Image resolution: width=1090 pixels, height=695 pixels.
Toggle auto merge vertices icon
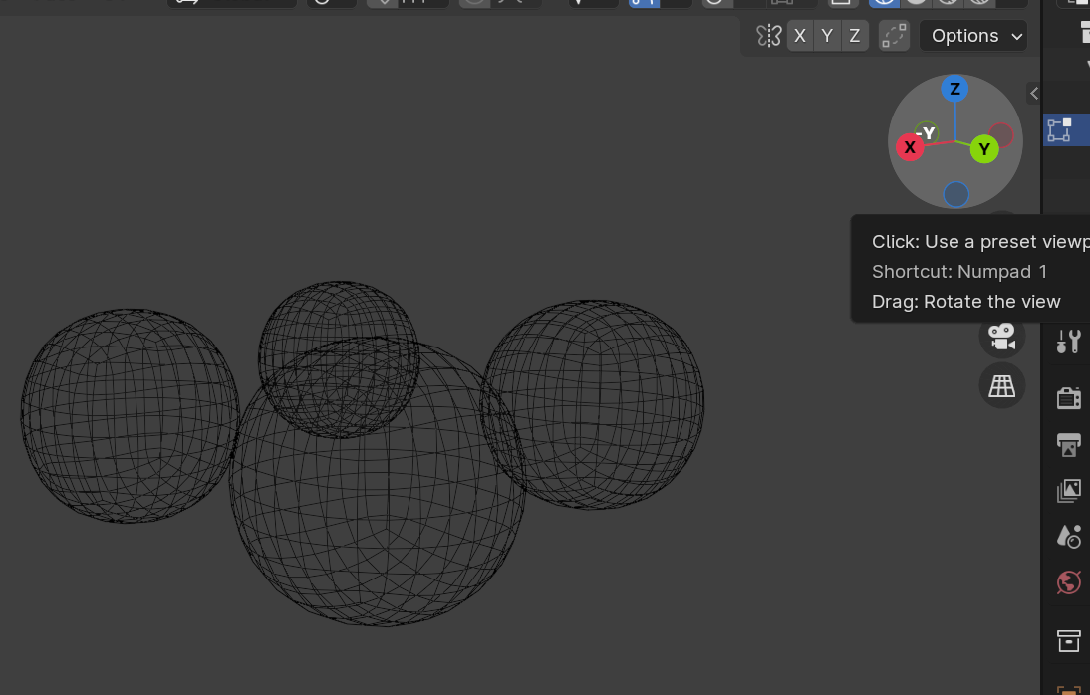pos(894,36)
